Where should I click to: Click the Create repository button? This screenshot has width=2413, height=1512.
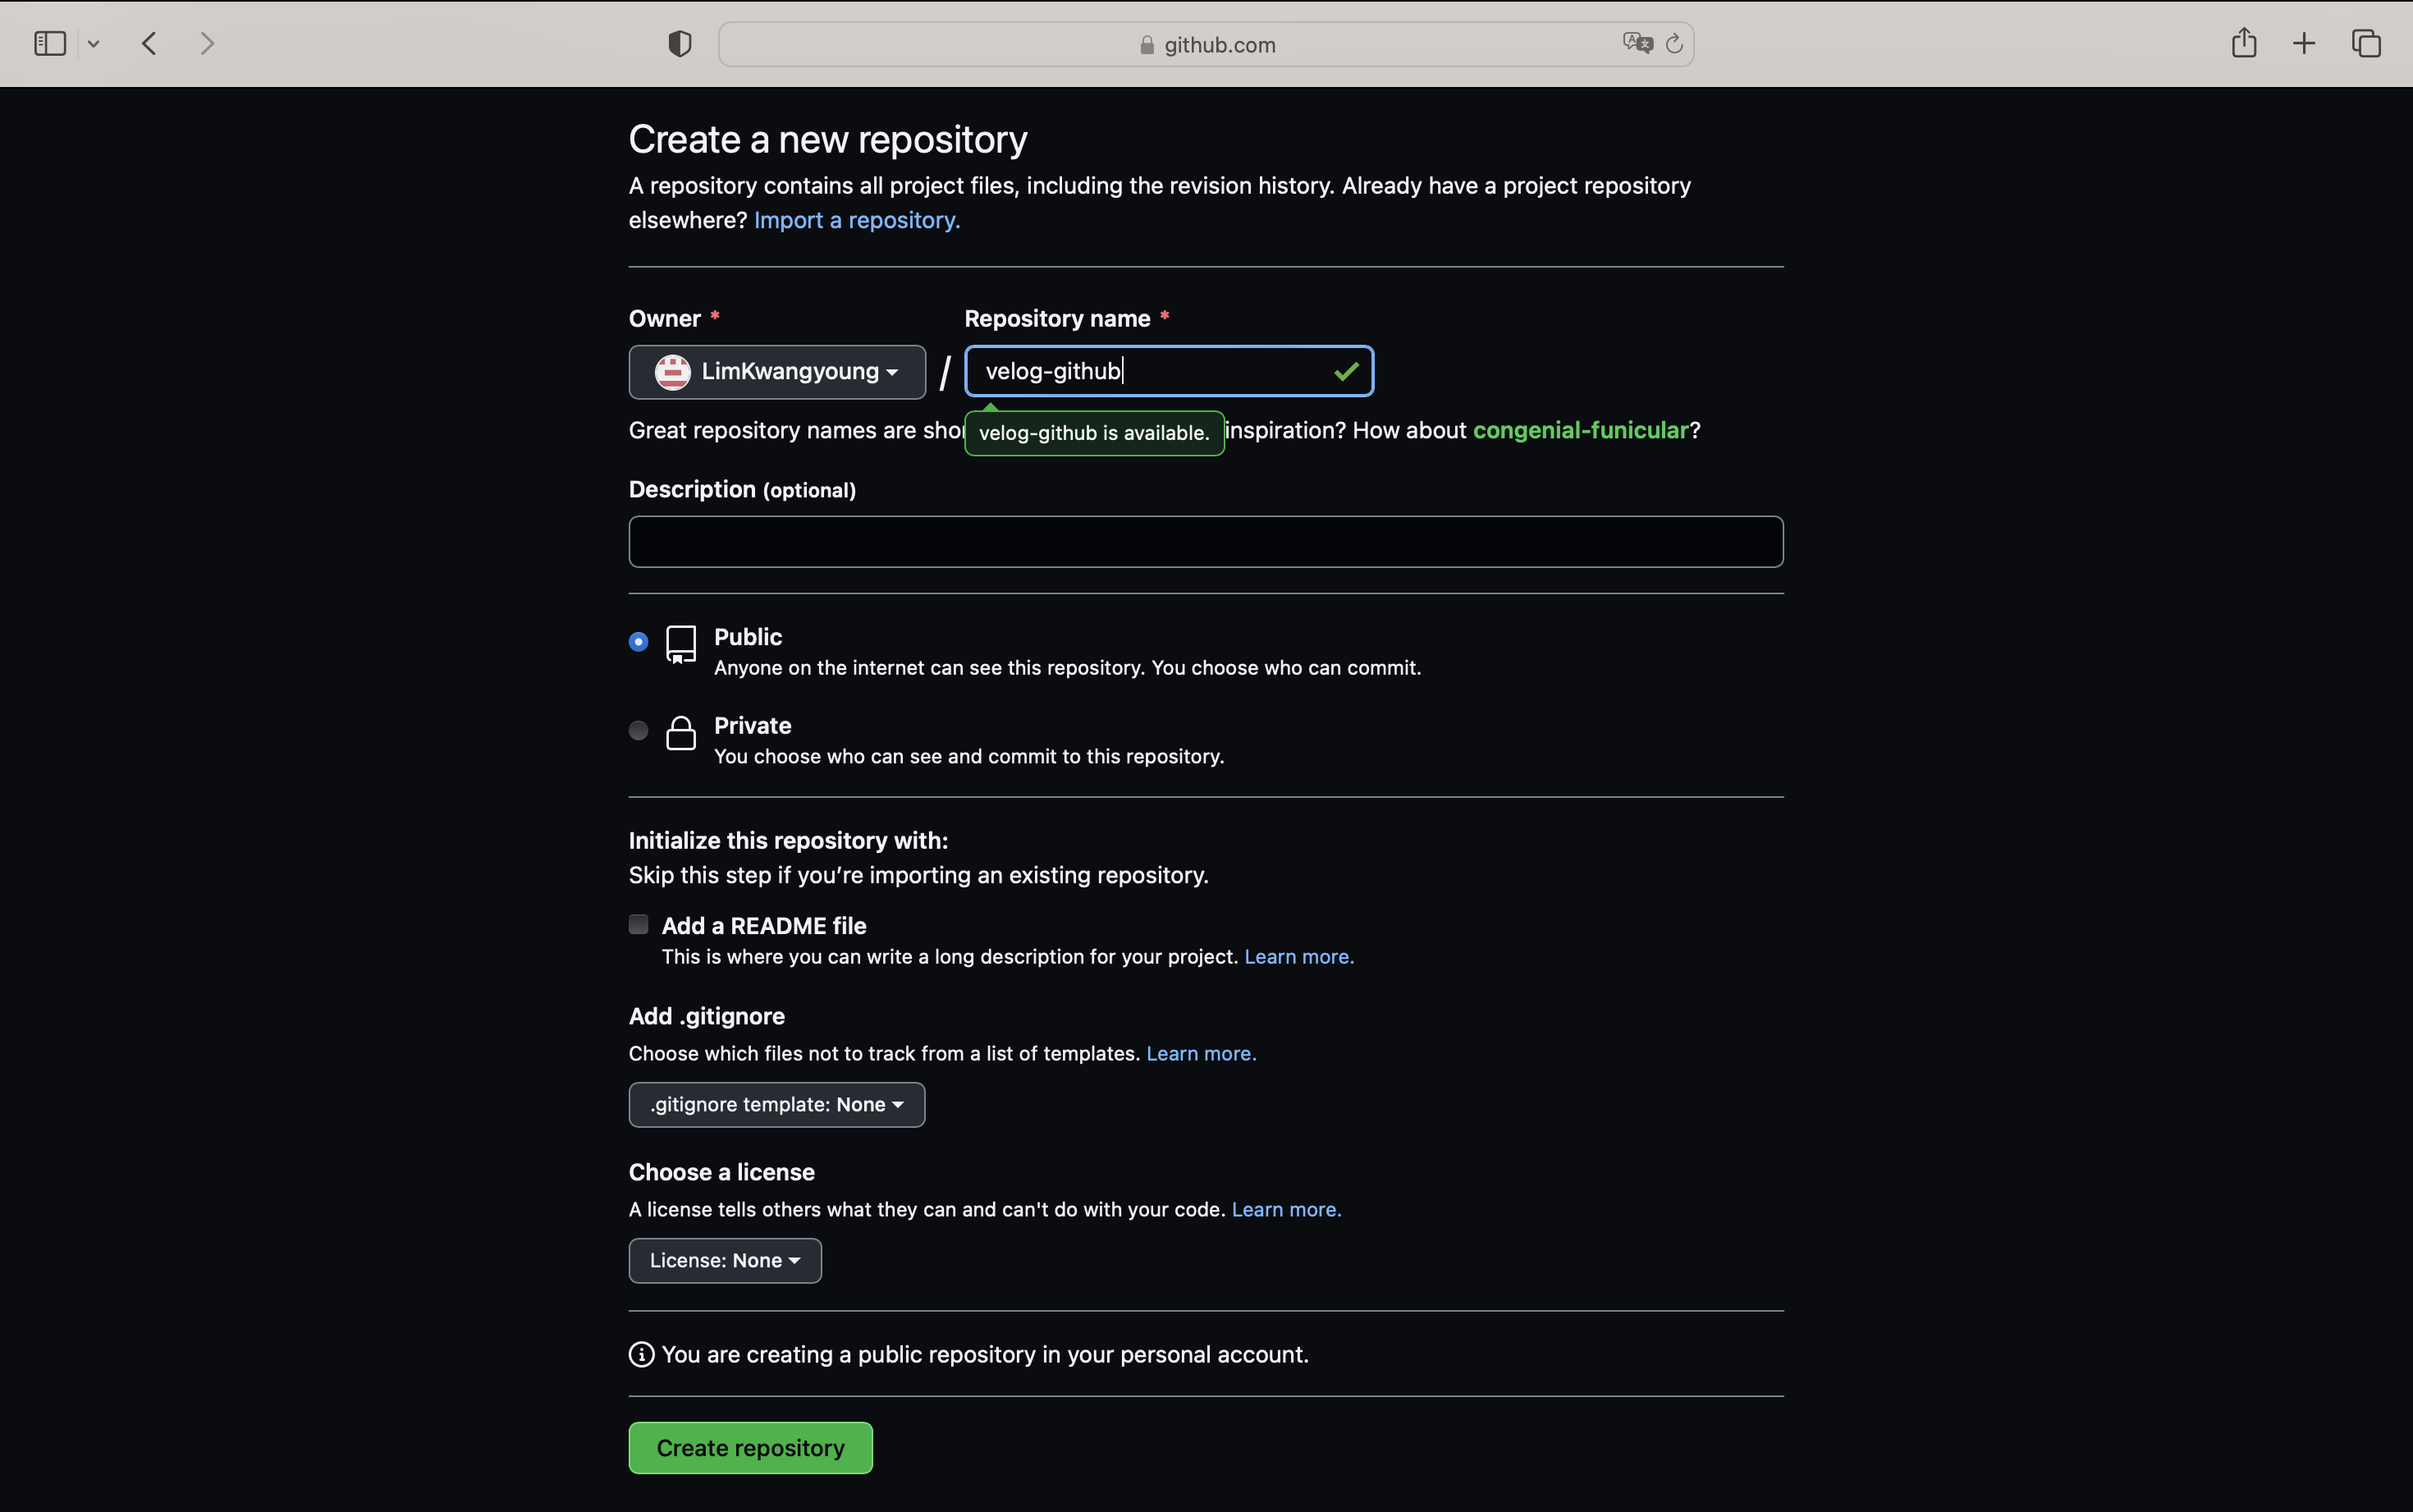tap(749, 1447)
